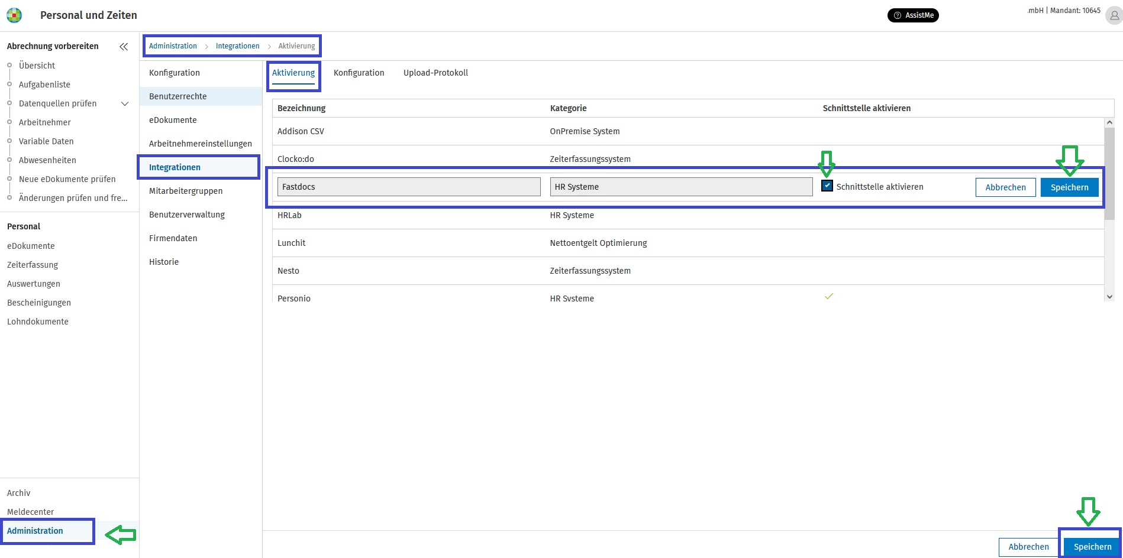Open Neue eDokumente prüfen
This screenshot has height=558, width=1123.
(67, 179)
